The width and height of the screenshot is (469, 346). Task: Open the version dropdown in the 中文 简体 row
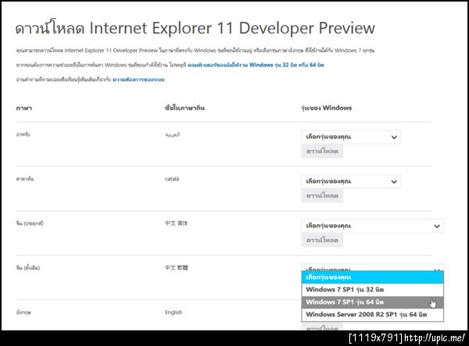[372, 226]
